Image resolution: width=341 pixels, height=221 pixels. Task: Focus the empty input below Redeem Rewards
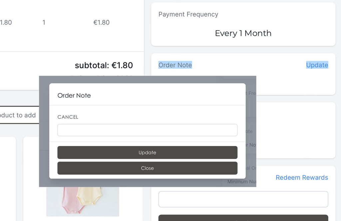tap(243, 199)
